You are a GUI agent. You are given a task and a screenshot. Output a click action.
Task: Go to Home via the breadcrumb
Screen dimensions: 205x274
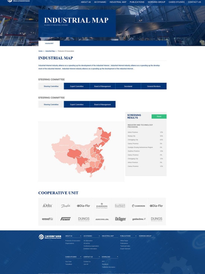(40, 51)
